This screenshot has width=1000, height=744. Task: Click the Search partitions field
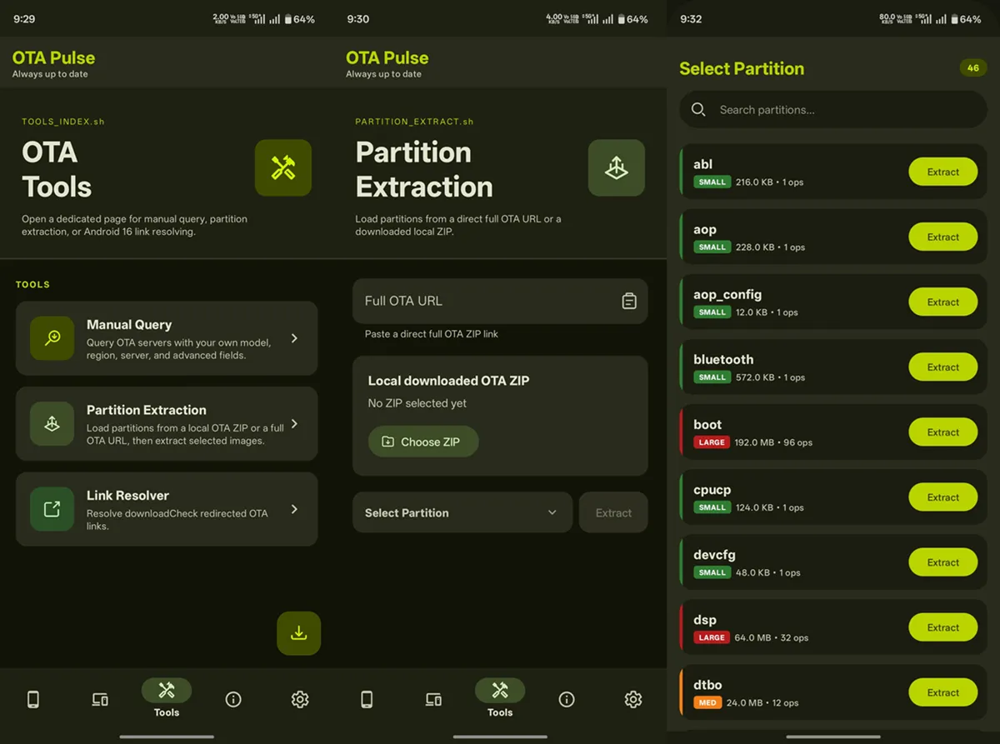(833, 109)
